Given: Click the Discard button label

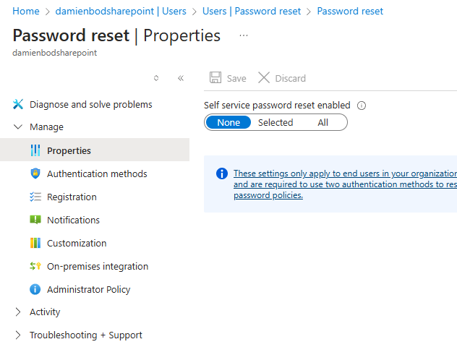Looking at the screenshot, I should click(290, 78).
